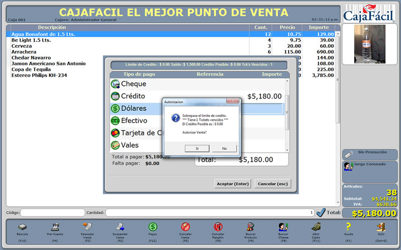Choose Efectivo as payment type
This screenshot has width=401, height=250.
tap(134, 121)
